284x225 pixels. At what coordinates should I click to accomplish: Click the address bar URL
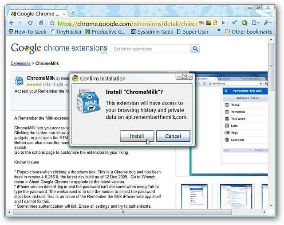point(127,23)
